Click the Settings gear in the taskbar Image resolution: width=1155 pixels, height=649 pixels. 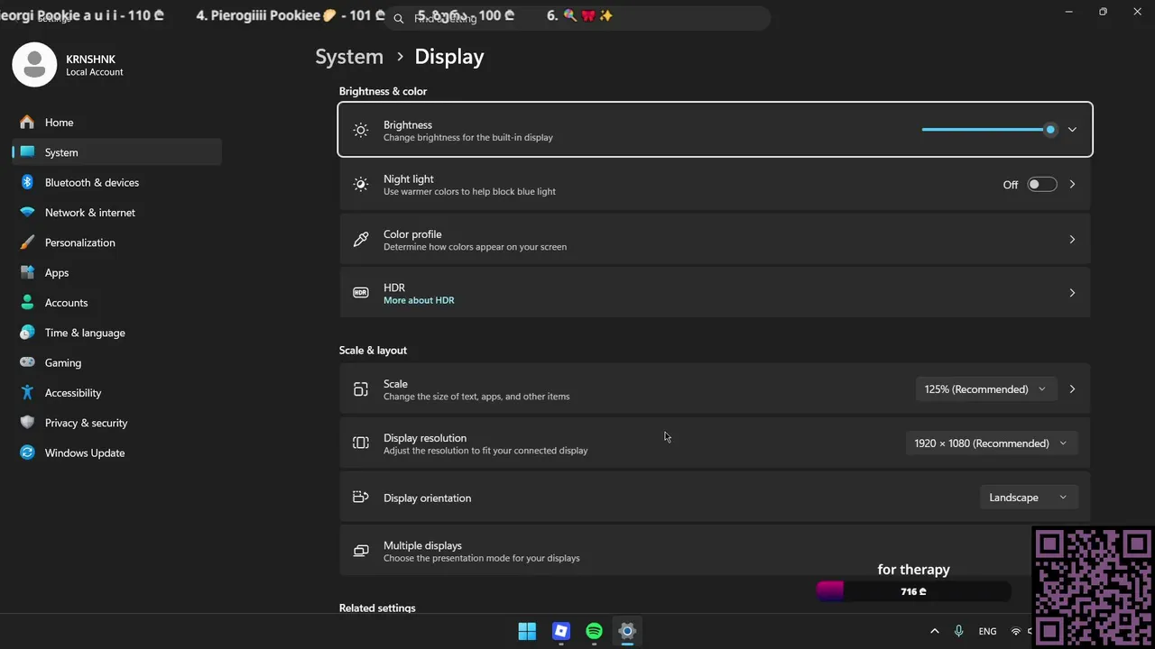627,632
